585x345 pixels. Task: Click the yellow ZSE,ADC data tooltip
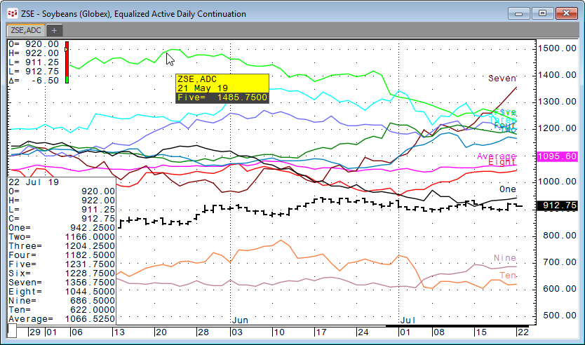222,88
